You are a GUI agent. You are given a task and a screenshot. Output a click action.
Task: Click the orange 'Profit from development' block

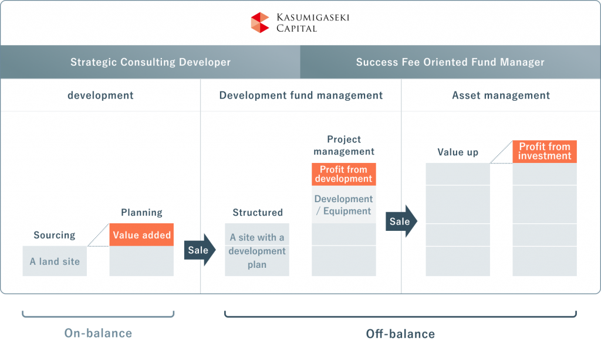coord(344,174)
